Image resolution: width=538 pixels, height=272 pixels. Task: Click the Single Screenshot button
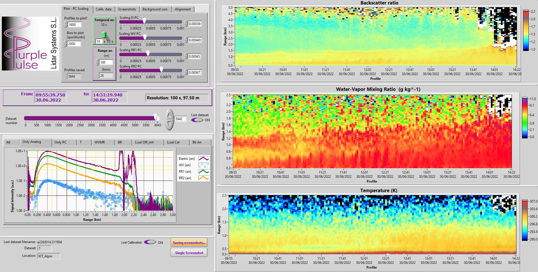coord(189,253)
